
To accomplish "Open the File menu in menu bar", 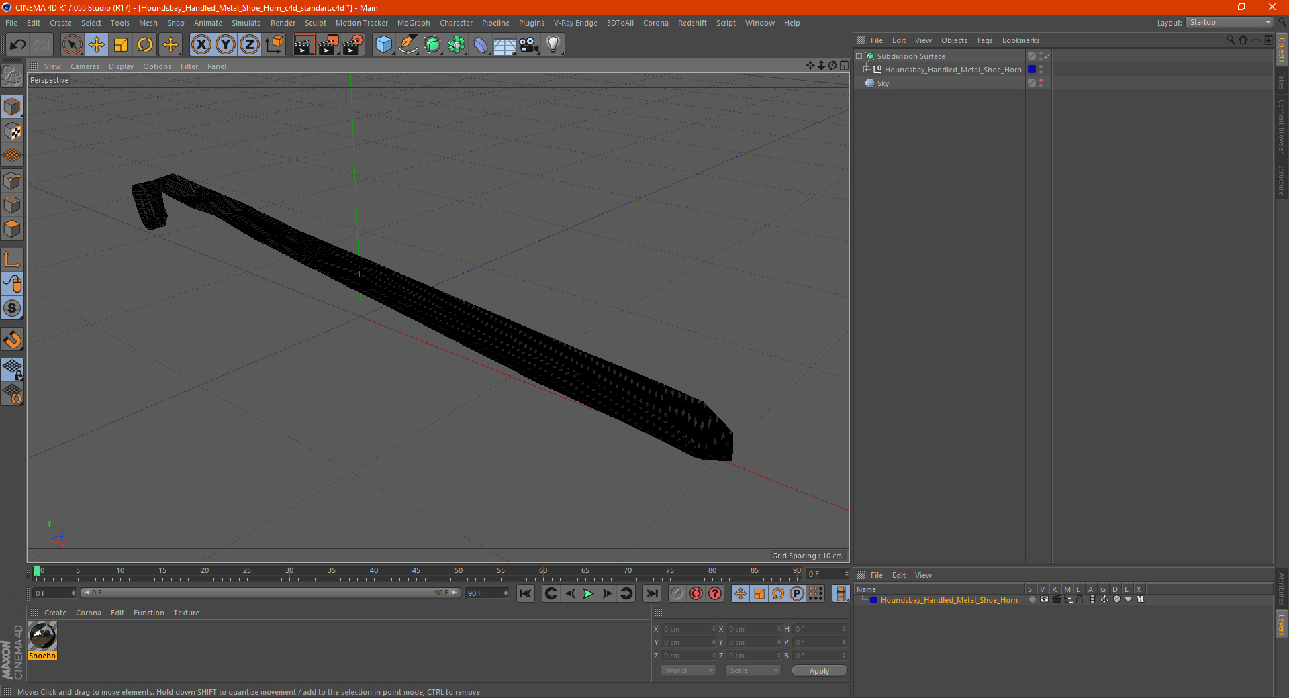I will tap(11, 23).
